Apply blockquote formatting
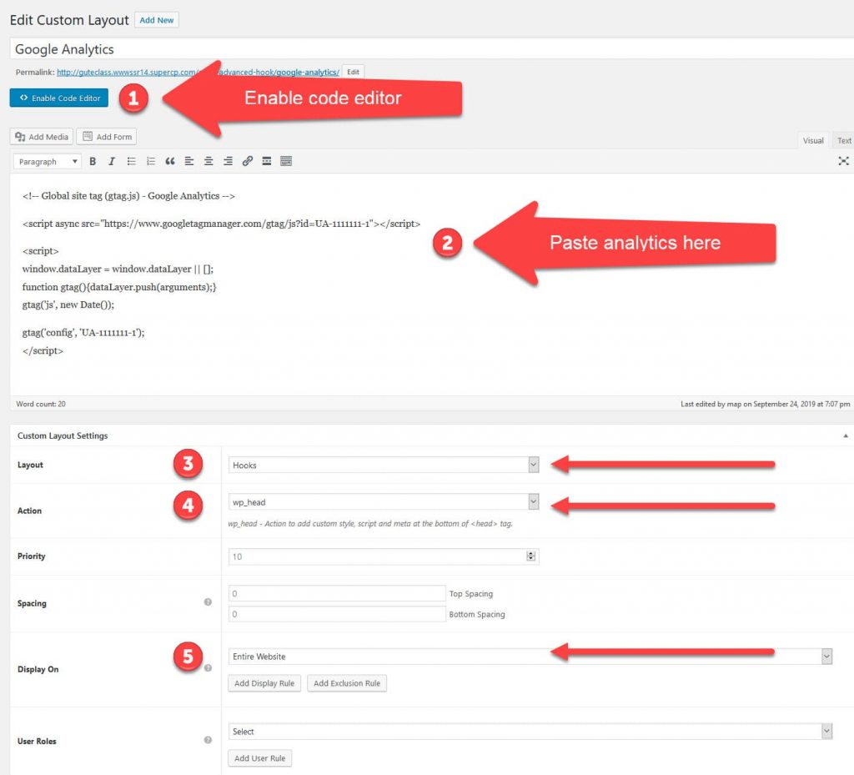 click(170, 161)
